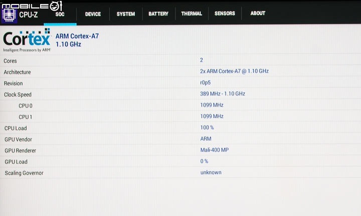Image resolution: width=361 pixels, height=216 pixels.
Task: Switch to the SOC tab
Action: click(60, 14)
